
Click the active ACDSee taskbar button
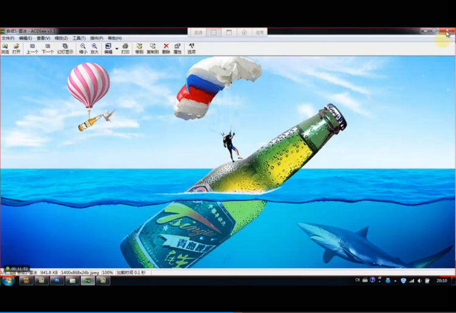(x=88, y=281)
